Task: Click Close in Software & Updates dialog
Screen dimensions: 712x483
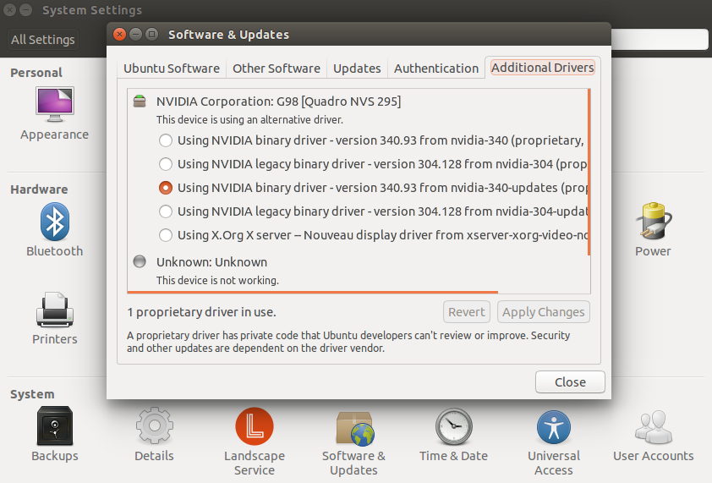Action: (x=570, y=382)
